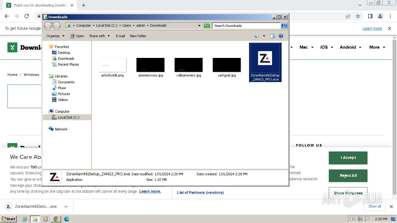The height and width of the screenshot is (223, 397).
Task: Open Chrome three-dot menu
Action: click(x=390, y=16)
